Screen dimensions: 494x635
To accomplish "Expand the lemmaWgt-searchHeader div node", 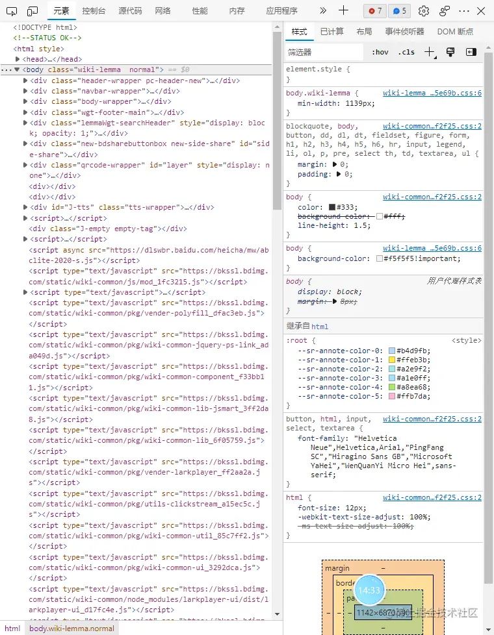I will pos(25,123).
